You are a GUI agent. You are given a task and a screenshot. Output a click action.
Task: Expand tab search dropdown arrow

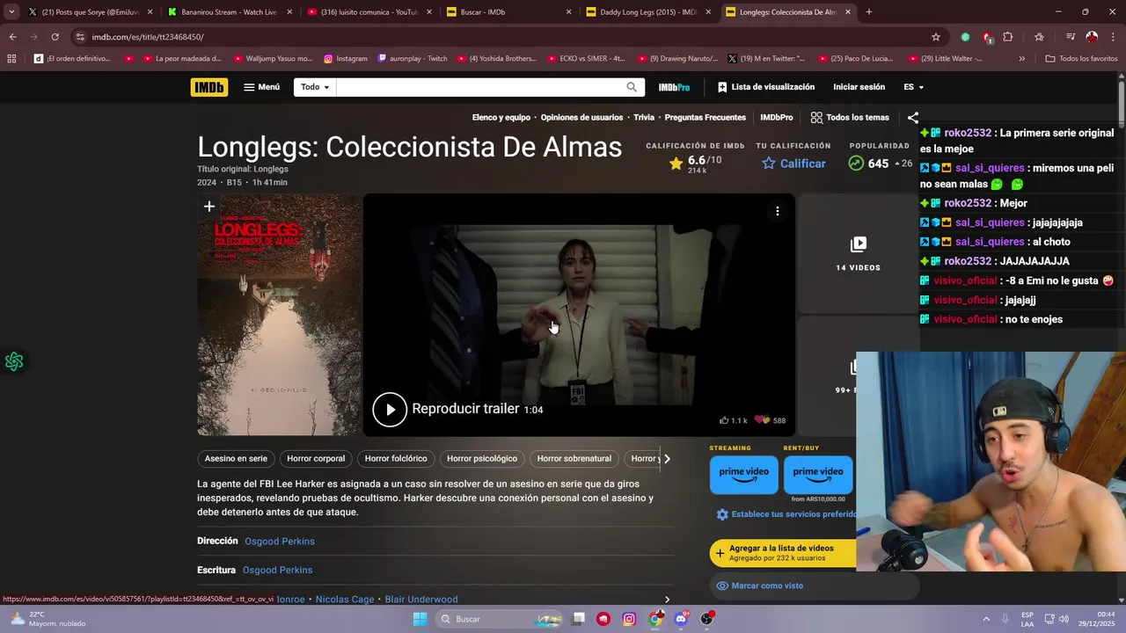11,12
